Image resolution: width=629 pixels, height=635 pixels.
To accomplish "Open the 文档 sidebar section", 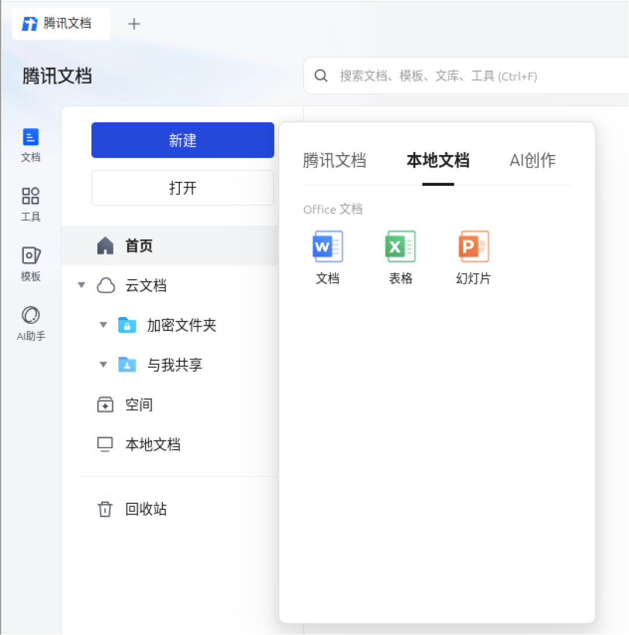I will (x=31, y=145).
